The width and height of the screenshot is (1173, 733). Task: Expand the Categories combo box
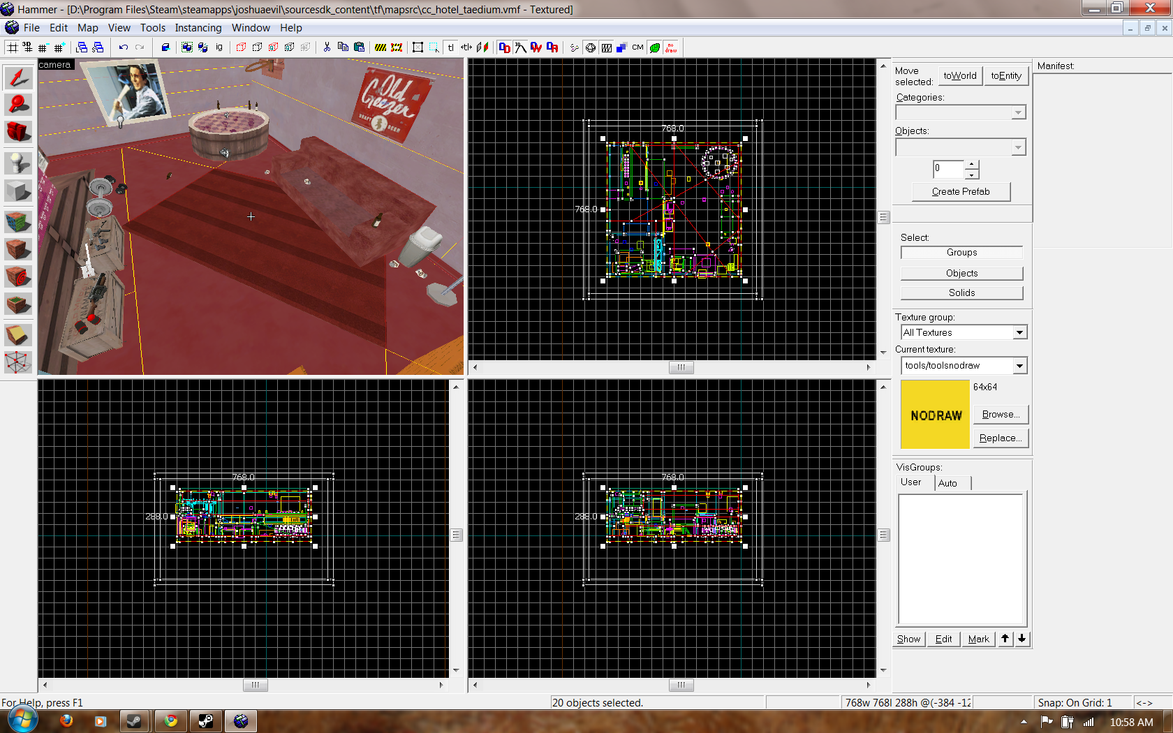1018,113
